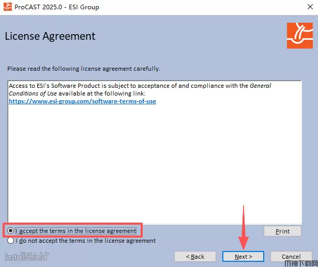This screenshot has width=318, height=267.
Task: Click the orange ESI logo
Action: click(300, 36)
